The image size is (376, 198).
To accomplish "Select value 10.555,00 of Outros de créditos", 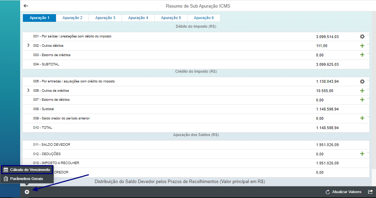I will [325, 91].
